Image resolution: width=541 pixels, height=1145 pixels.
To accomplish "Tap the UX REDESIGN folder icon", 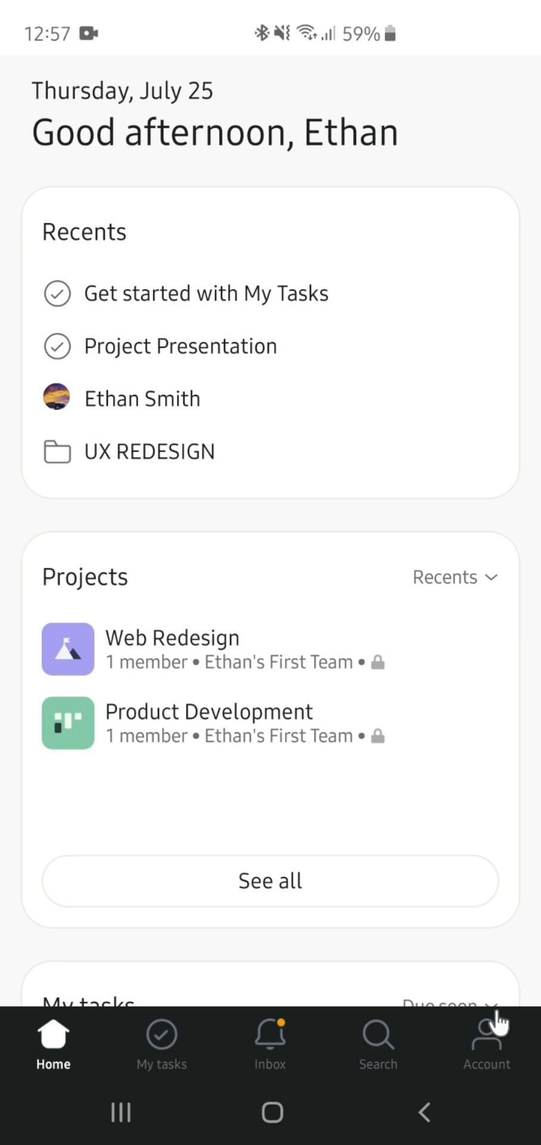I will (57, 452).
